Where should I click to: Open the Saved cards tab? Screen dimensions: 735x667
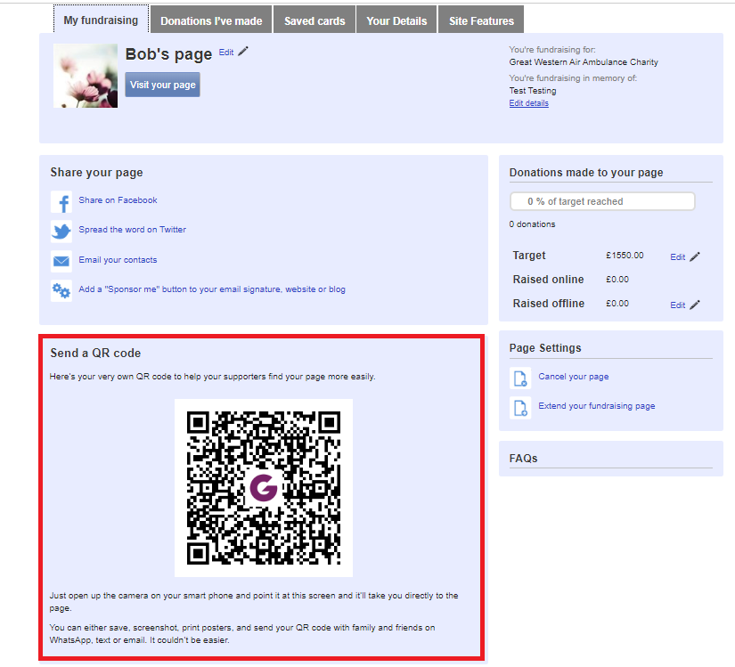click(314, 20)
